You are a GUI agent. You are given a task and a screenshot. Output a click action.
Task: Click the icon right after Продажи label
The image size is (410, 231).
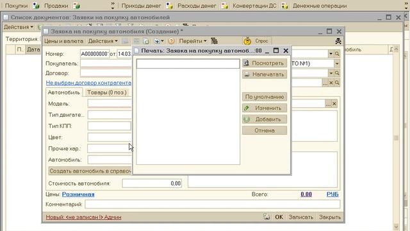click(76, 6)
